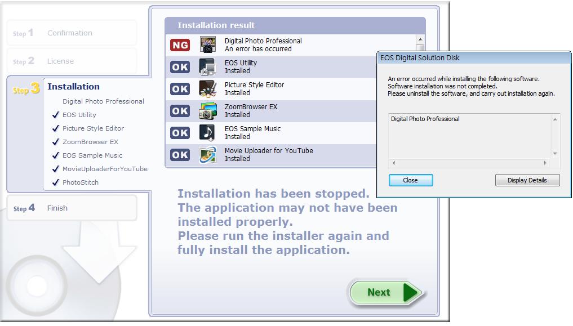Click Digital Photo Professional in the step list
Image resolution: width=573 pixels, height=326 pixels.
click(x=103, y=101)
